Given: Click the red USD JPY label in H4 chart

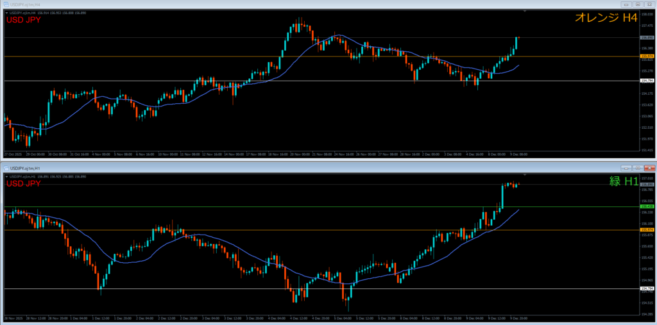Looking at the screenshot, I should click(24, 21).
